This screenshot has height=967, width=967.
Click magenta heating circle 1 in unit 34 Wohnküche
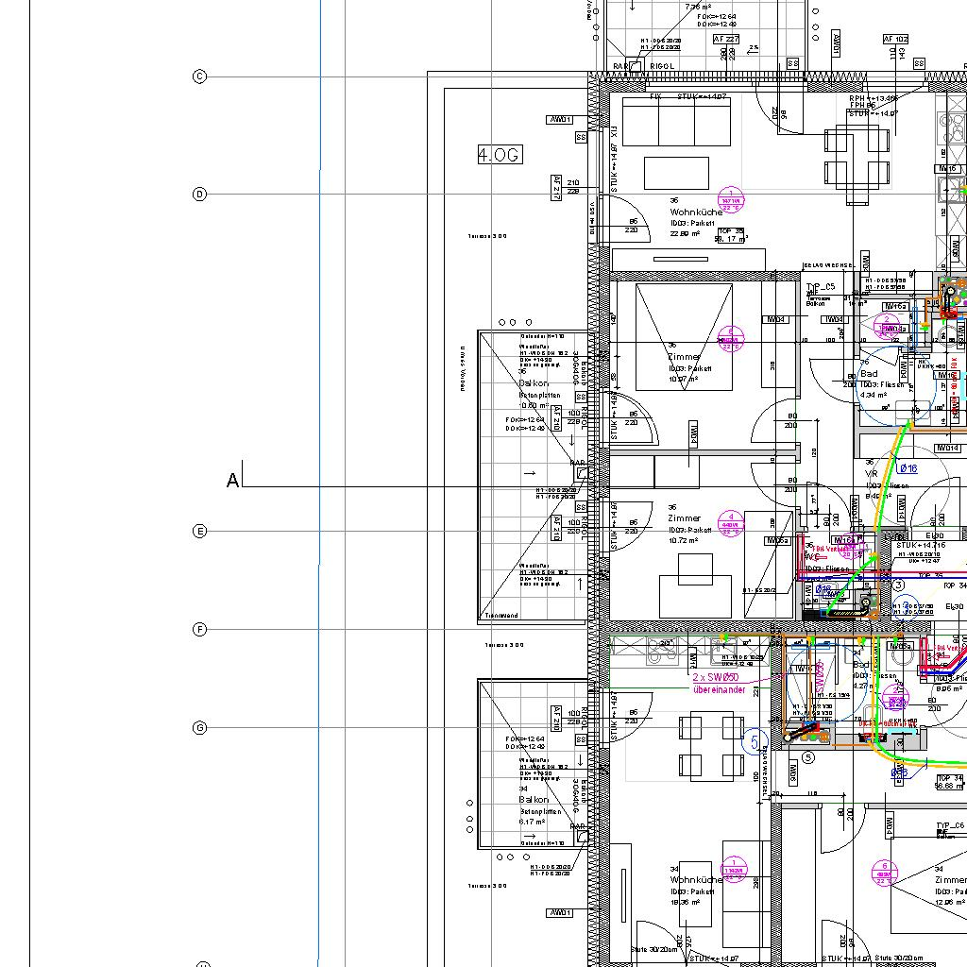pyautogui.click(x=734, y=870)
